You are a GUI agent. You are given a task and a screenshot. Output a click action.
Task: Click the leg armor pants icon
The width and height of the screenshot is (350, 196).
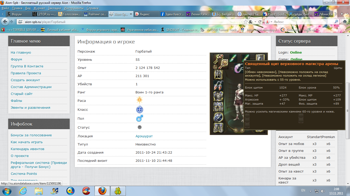point(218,107)
